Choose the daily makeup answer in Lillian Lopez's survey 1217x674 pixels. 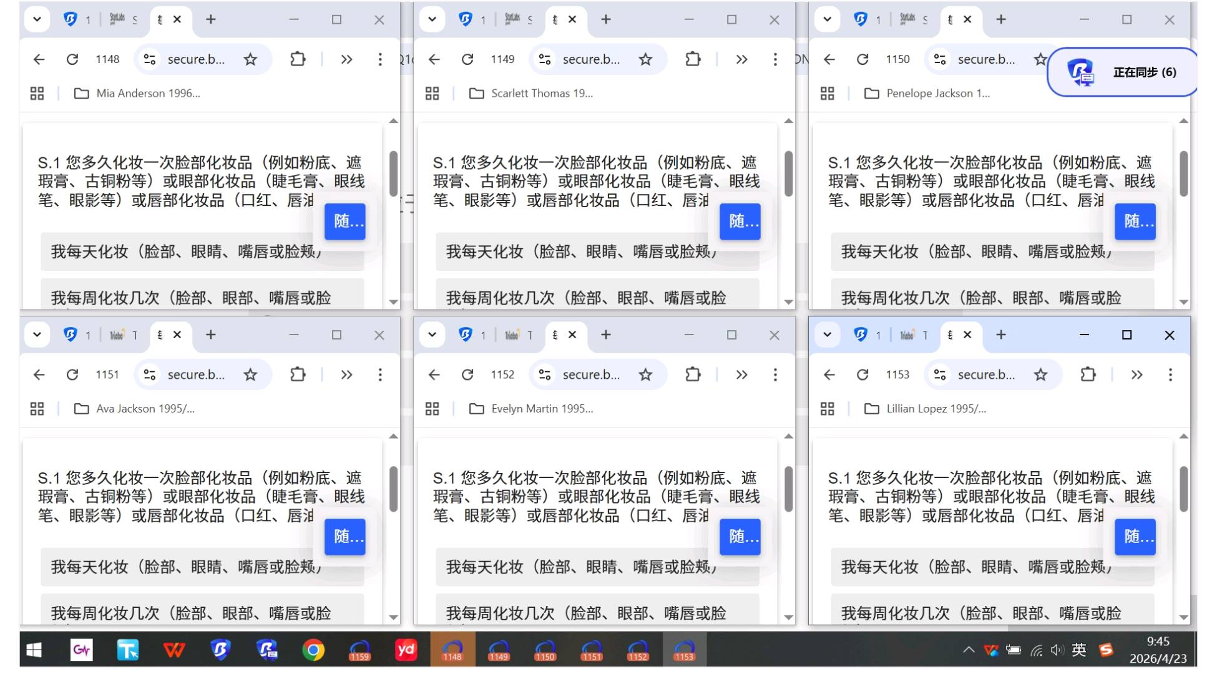pos(975,567)
